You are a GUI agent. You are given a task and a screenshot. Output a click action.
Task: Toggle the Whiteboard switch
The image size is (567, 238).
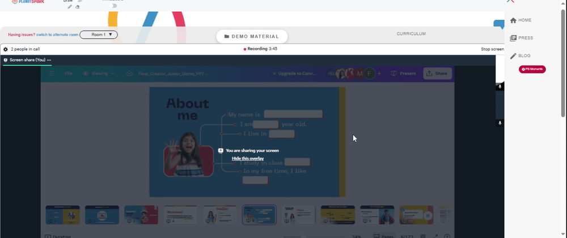(x=113, y=6)
